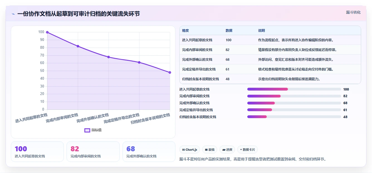Click description about 格式检查和最终批准
Screen dimensions: 372x173
click(x=296, y=69)
